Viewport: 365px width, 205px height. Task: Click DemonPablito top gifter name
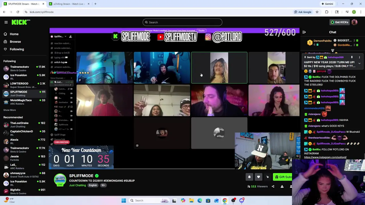pyautogui.click(x=323, y=41)
